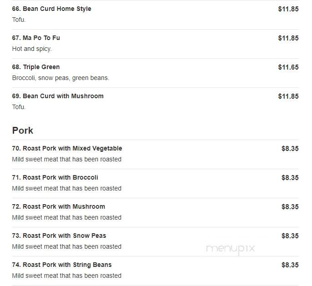
Task: Click the Ma Po To Fu $11.85 price
Action: [288, 38]
